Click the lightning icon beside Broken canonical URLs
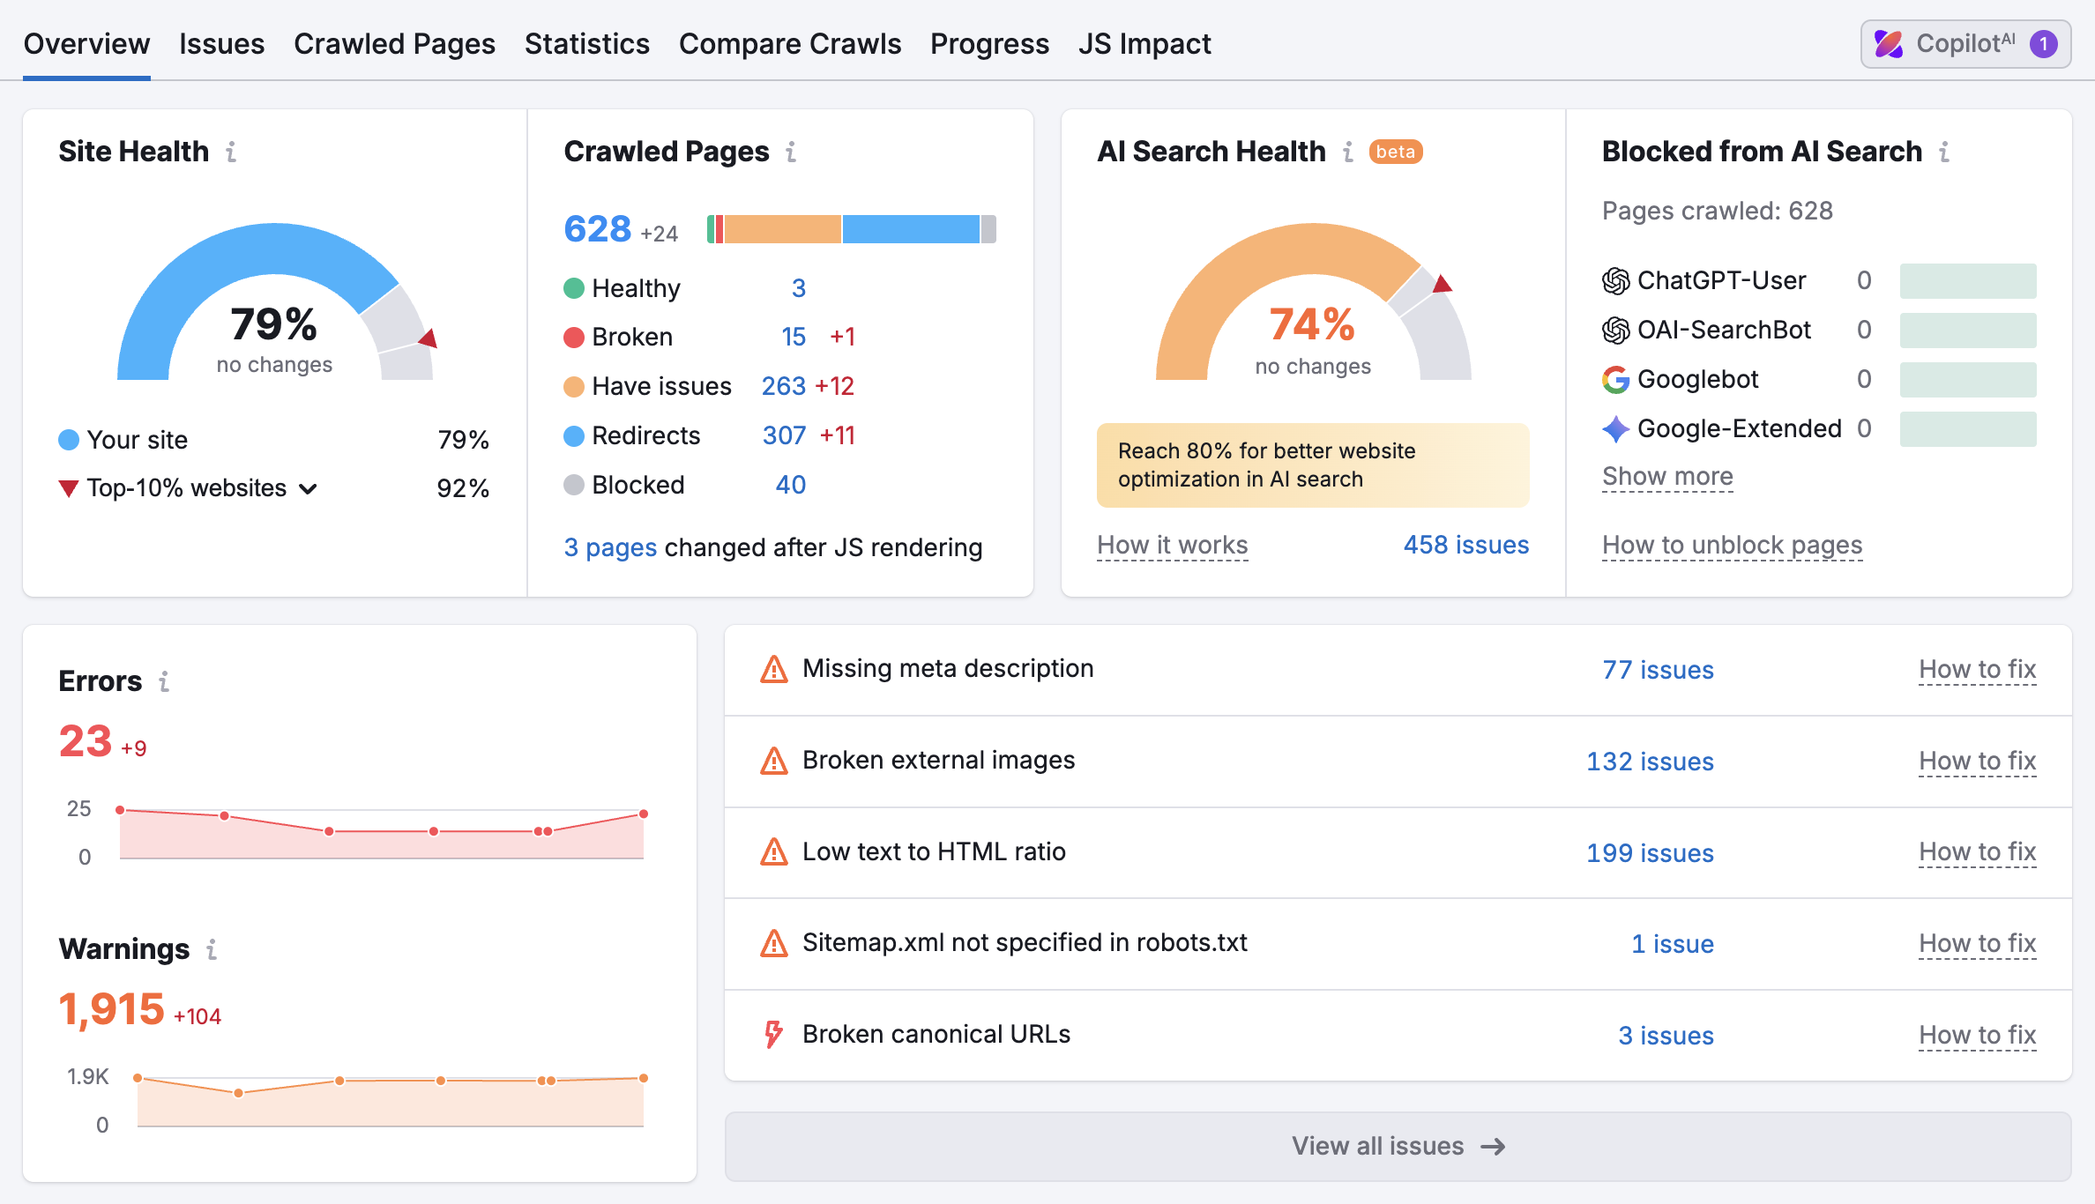 coord(773,1034)
